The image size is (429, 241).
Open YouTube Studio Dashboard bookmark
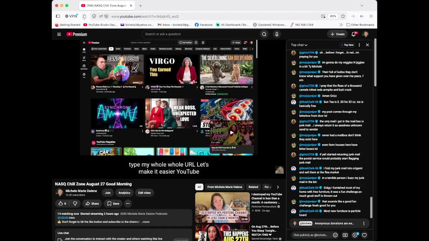[x=101, y=25]
